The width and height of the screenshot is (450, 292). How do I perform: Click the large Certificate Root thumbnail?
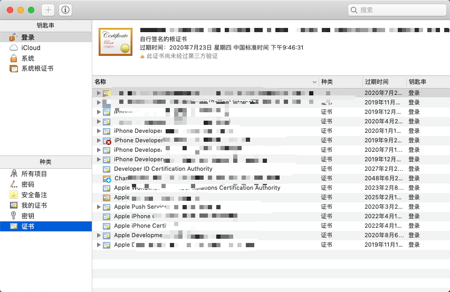click(116, 42)
